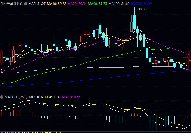Click the divider above the MACD panel
The image size is (191, 133).
[95, 95]
